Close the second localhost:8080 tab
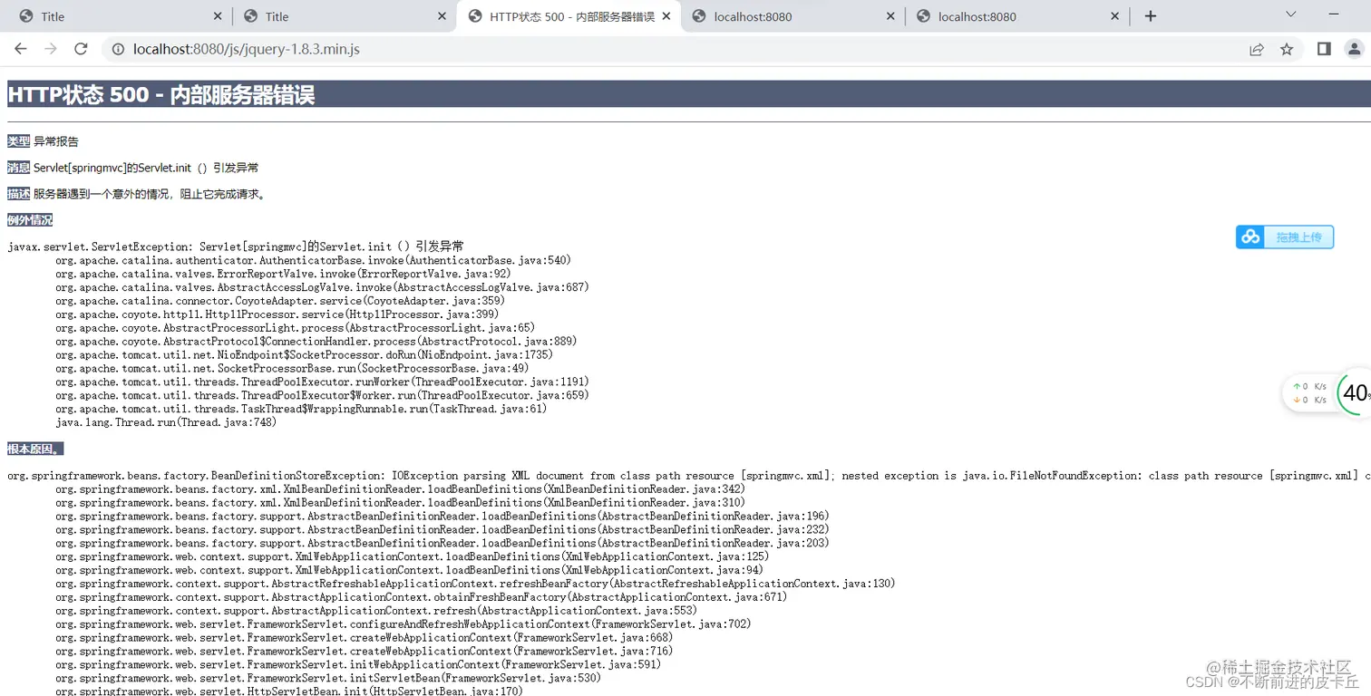1371x696 pixels. point(1115,16)
